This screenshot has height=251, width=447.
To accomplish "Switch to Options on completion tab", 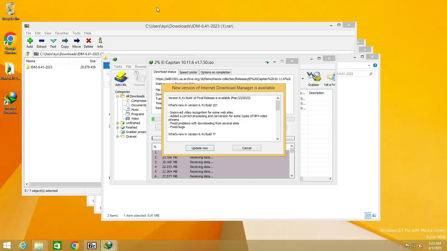I will pos(215,72).
